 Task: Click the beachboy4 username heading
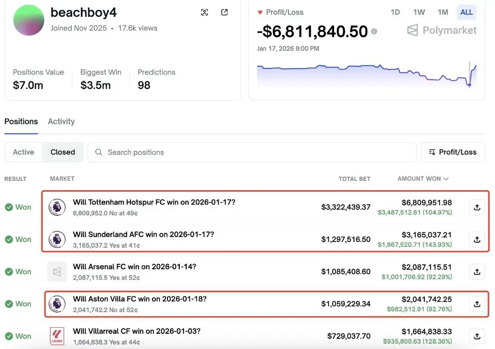pyautogui.click(x=84, y=12)
